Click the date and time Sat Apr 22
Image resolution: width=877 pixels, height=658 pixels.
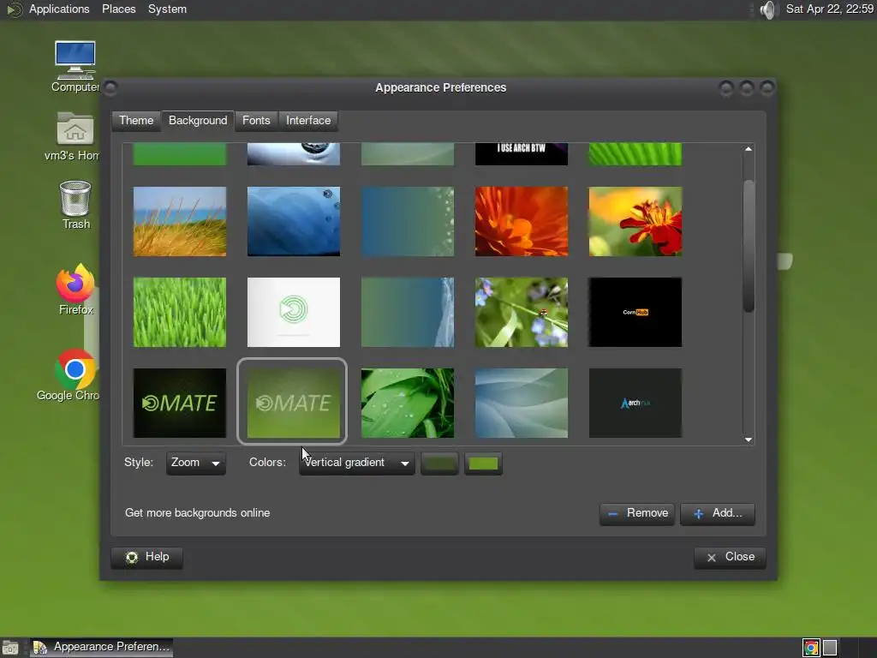tap(829, 9)
